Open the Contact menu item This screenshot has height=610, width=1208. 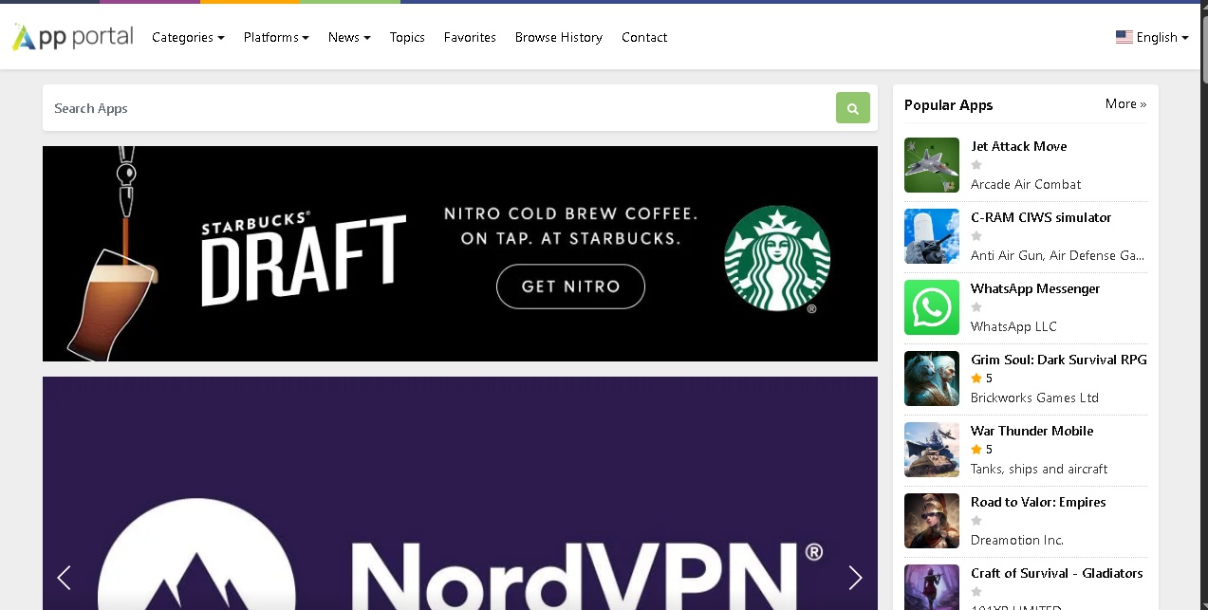(644, 37)
